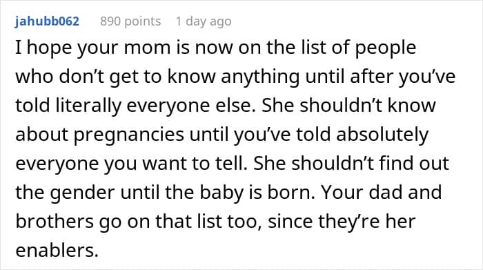Click the word 'brothers' in the comment
The height and width of the screenshot is (270, 483).
pos(55,221)
